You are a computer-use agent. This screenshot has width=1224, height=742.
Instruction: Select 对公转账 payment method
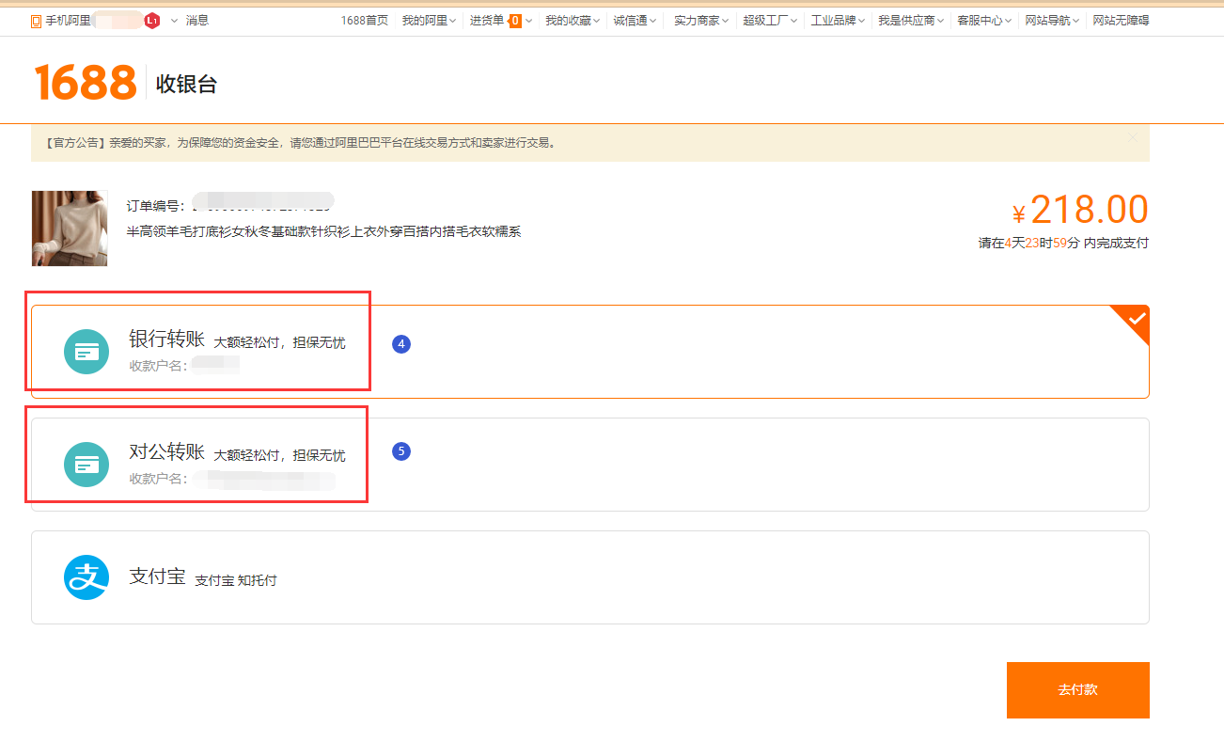590,465
